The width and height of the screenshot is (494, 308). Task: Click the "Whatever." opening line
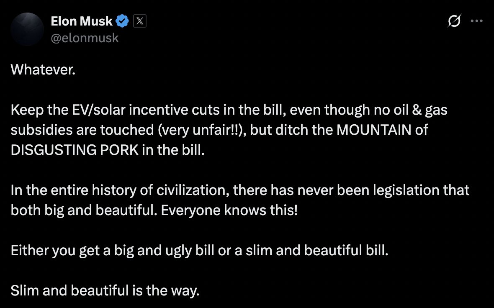(x=43, y=69)
